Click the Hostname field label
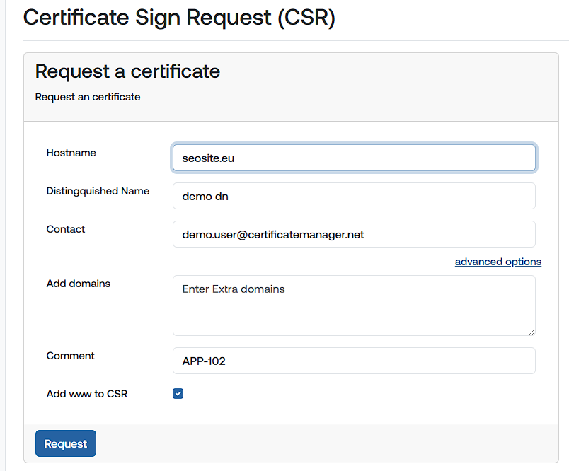 click(71, 153)
